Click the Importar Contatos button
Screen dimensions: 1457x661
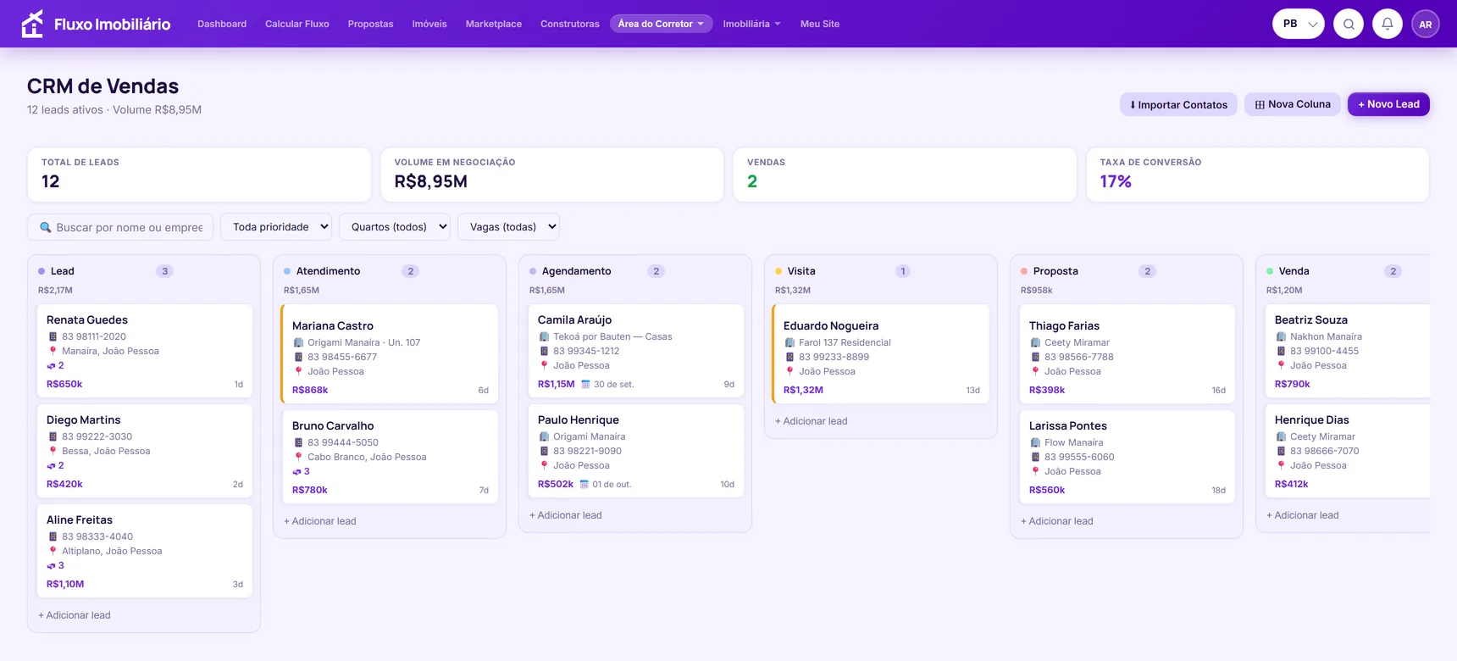click(1178, 104)
